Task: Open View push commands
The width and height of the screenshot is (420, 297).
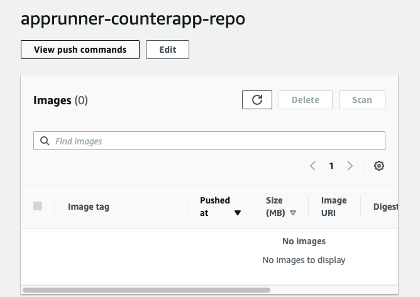Action: click(80, 50)
